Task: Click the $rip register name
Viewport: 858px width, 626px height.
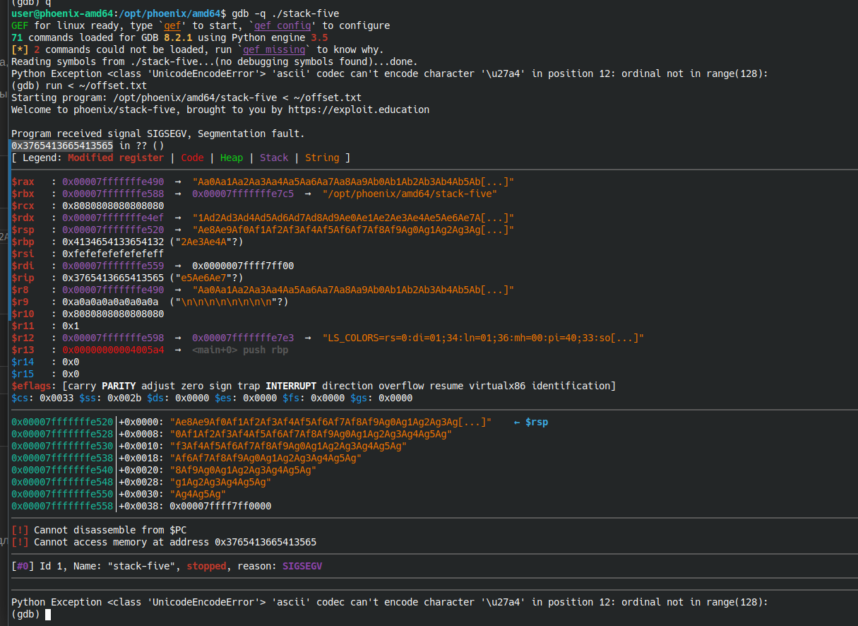Action: point(23,278)
